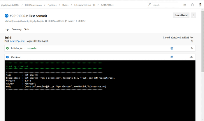This screenshot has height=121, width=204.
Task: Open the Azure Pipelines pool link
Action: click(17, 41)
